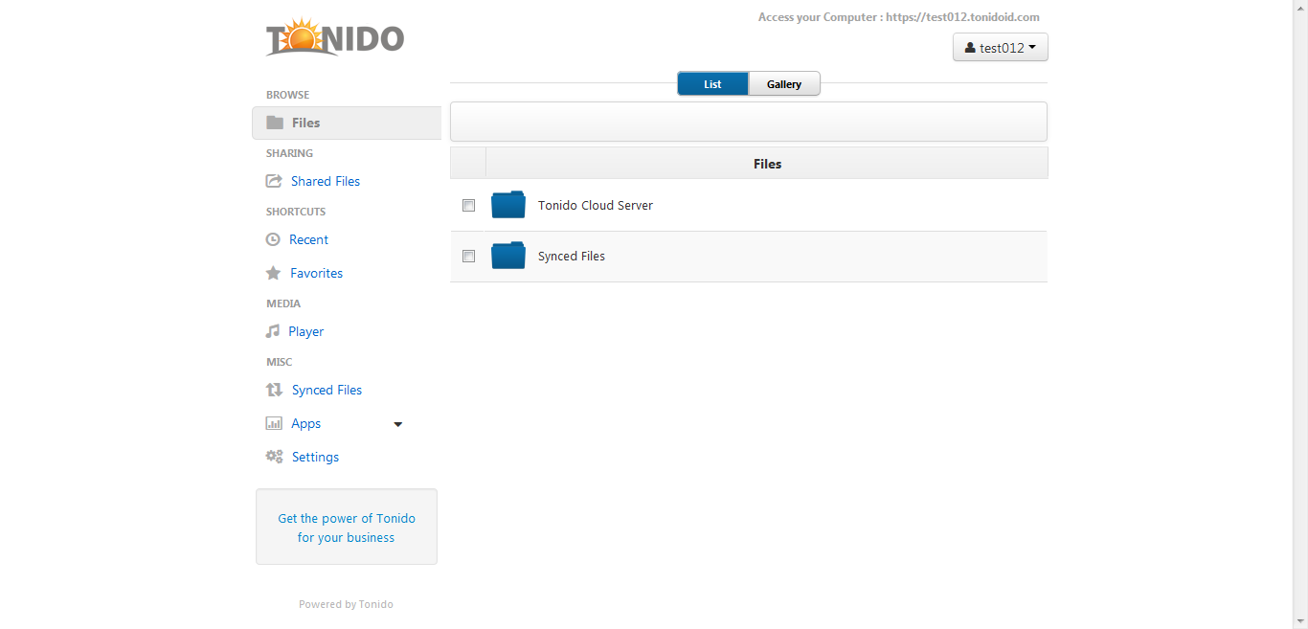
Task: Click the Shared Files share icon
Action: pyautogui.click(x=274, y=181)
